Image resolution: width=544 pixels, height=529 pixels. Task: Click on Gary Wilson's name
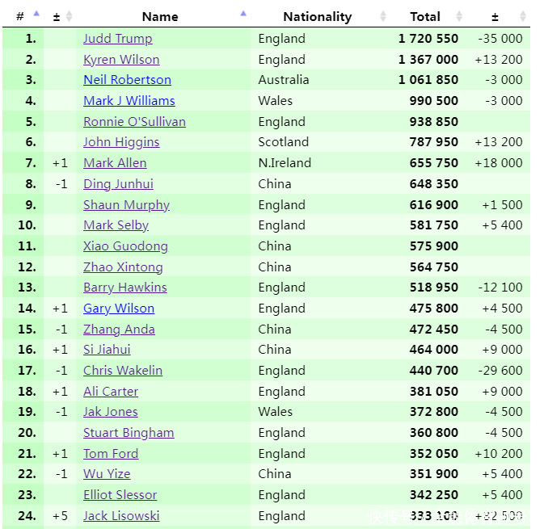(x=118, y=309)
